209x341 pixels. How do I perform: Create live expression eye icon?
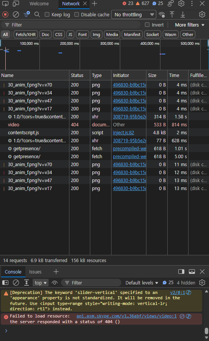click(x=55, y=283)
